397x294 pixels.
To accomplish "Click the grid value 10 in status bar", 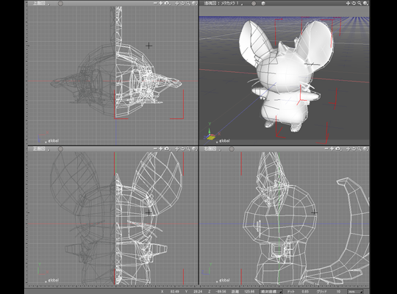I will pos(338,292).
